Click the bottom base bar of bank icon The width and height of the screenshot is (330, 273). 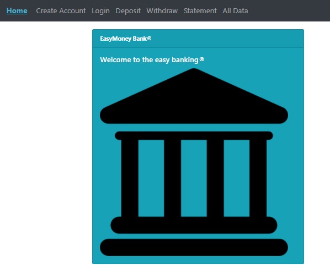pyautogui.click(x=194, y=247)
